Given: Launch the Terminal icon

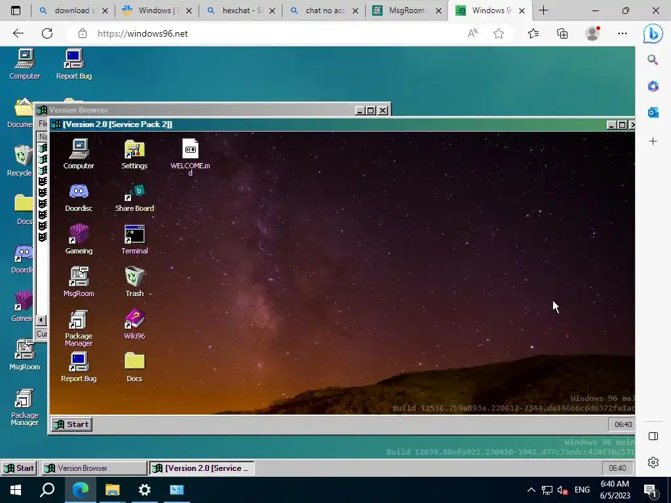Looking at the screenshot, I should tap(134, 239).
